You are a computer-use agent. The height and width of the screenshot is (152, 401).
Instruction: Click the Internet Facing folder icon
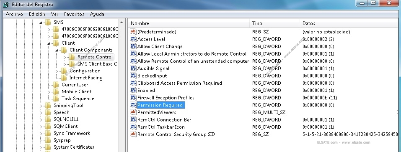pyautogui.click(x=64, y=78)
